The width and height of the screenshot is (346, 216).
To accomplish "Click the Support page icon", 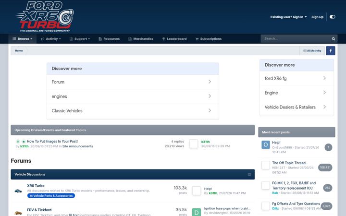I will click(x=71, y=39).
